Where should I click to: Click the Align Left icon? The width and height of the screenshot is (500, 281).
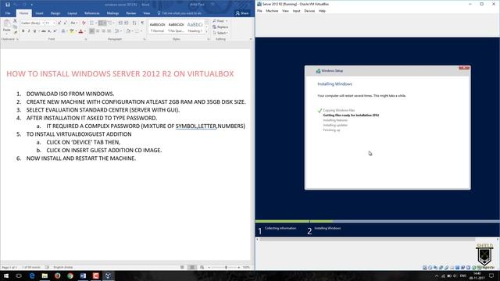[x=92, y=31]
